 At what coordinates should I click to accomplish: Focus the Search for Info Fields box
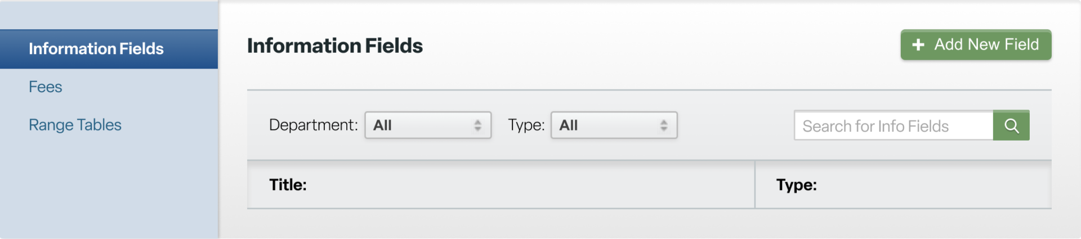[894, 125]
